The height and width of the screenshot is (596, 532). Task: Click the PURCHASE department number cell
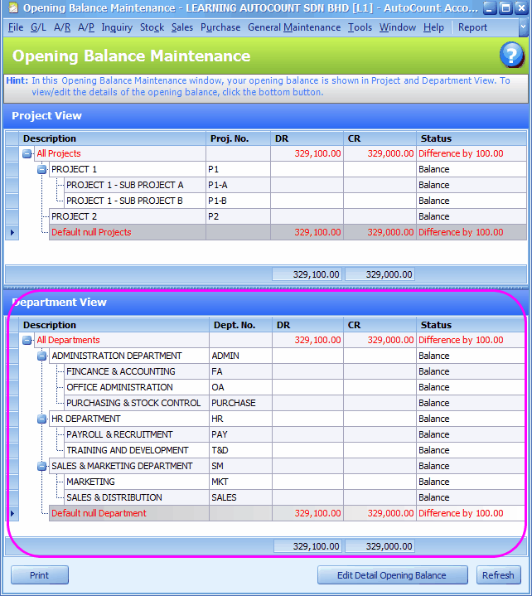[x=240, y=404]
